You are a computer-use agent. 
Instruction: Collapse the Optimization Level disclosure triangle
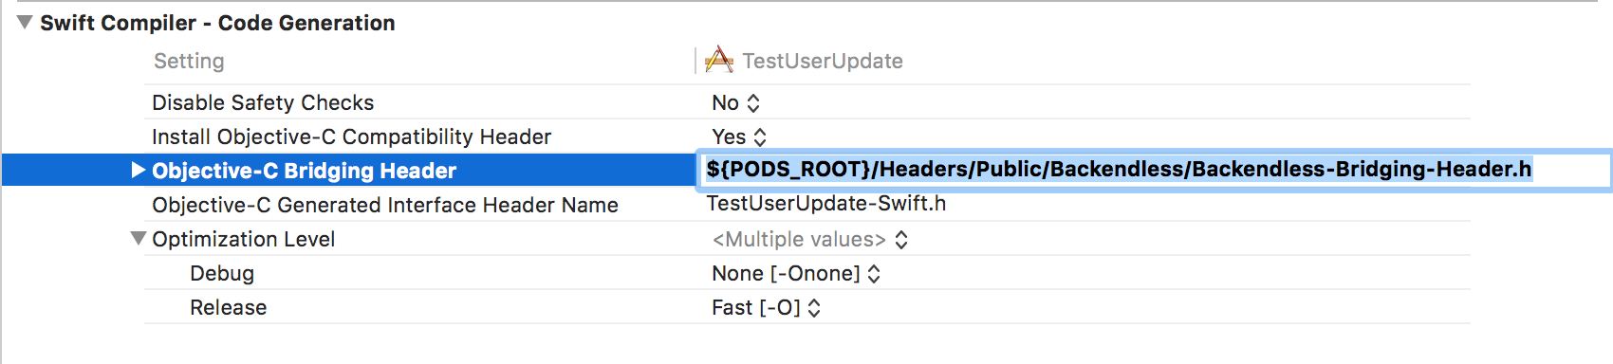(x=139, y=239)
